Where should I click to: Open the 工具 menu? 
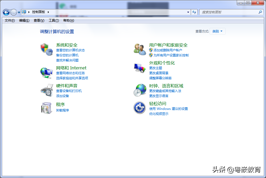coord(53,20)
